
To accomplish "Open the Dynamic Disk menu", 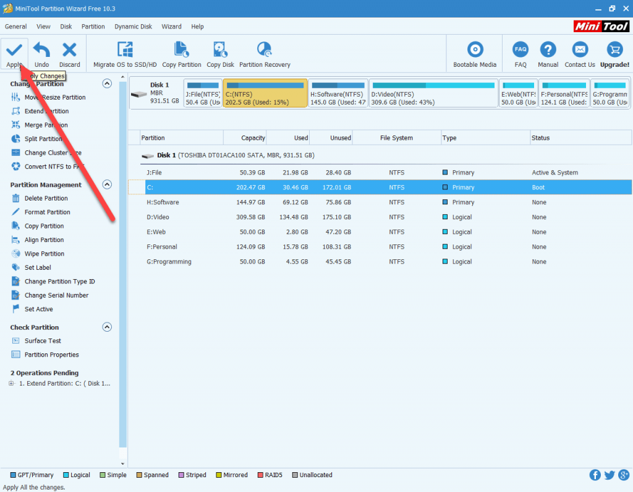I will click(133, 27).
